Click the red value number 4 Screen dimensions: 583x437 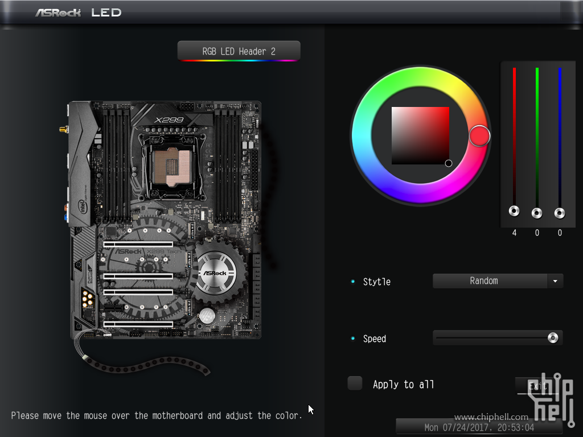click(x=514, y=233)
